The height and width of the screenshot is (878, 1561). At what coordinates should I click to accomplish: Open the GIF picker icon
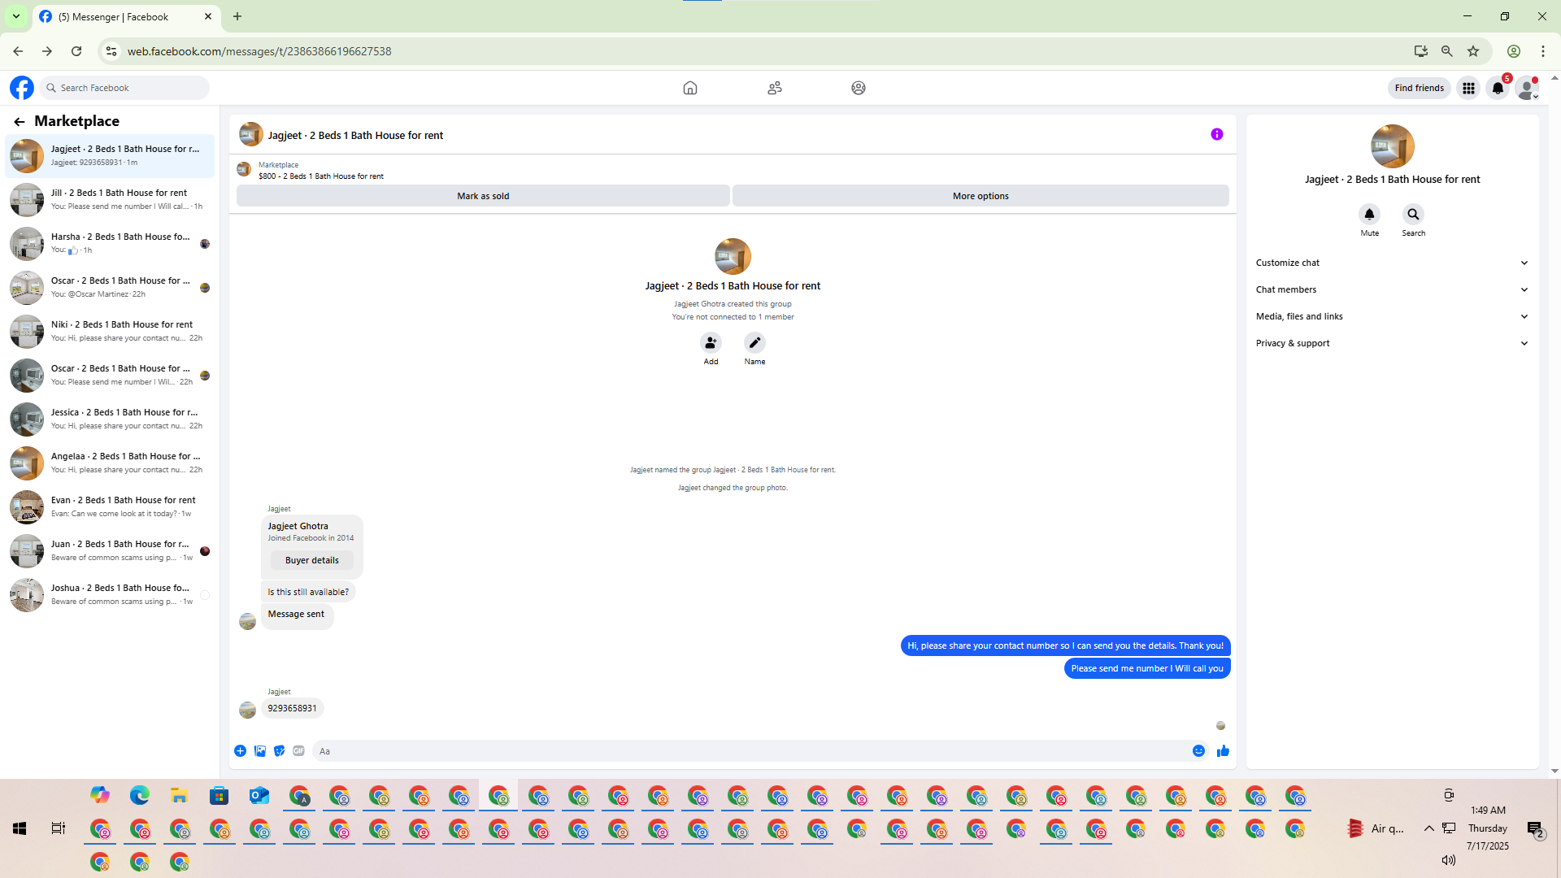[x=299, y=751]
